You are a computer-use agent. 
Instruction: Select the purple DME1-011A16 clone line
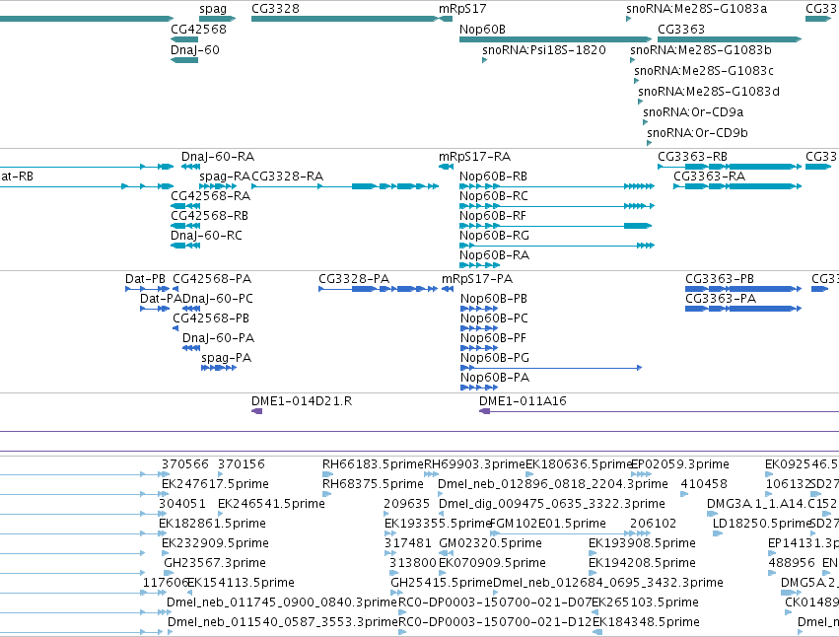click(x=660, y=411)
